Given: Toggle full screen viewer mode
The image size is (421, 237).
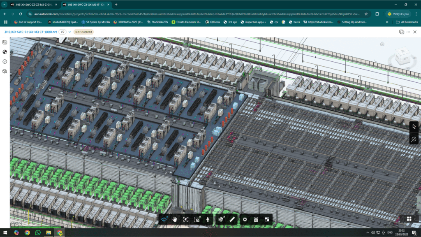Looking at the screenshot, I should [267, 219].
